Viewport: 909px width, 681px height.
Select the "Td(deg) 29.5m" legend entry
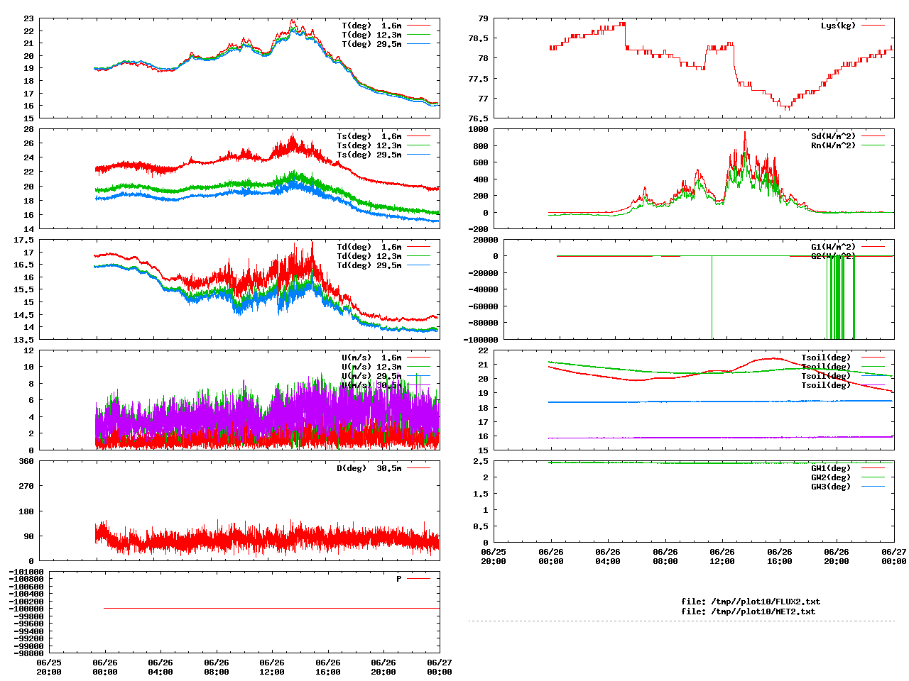point(369,265)
